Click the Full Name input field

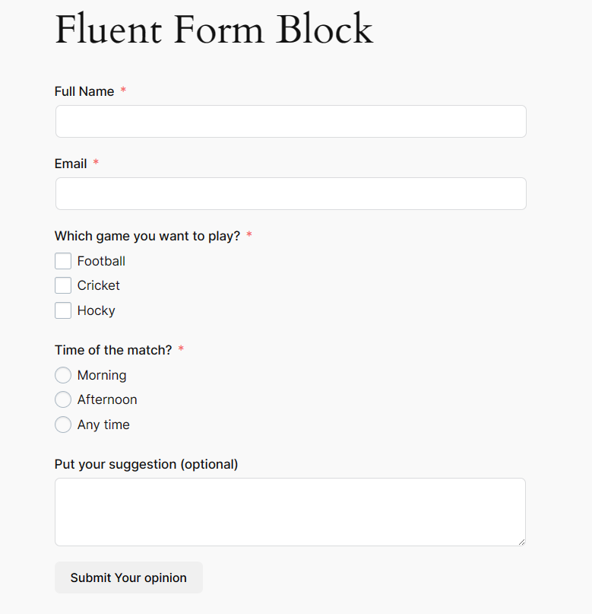[290, 122]
